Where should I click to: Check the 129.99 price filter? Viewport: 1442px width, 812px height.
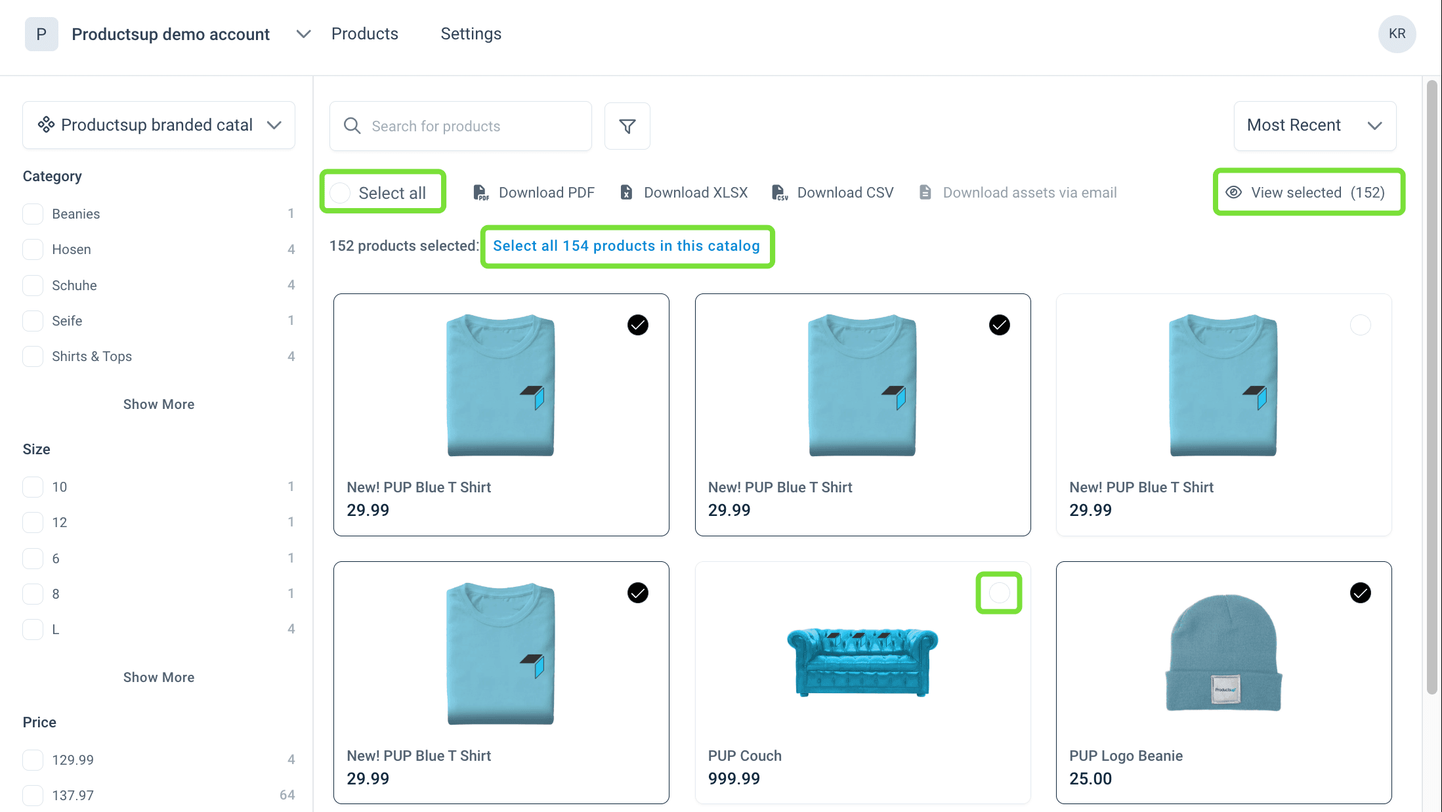click(x=33, y=760)
